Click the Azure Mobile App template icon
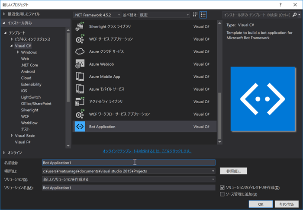Image resolution: width=303 pixels, height=210 pixels. pyautogui.click(x=80, y=76)
